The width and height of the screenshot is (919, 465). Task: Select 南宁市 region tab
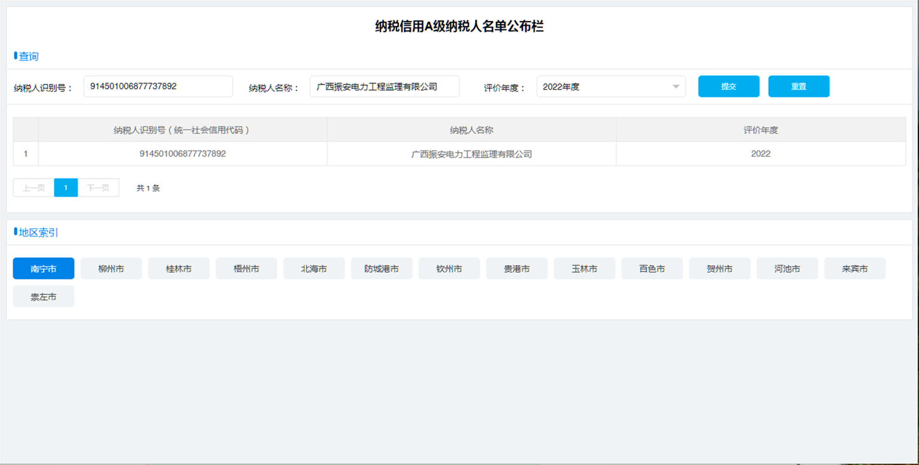44,269
